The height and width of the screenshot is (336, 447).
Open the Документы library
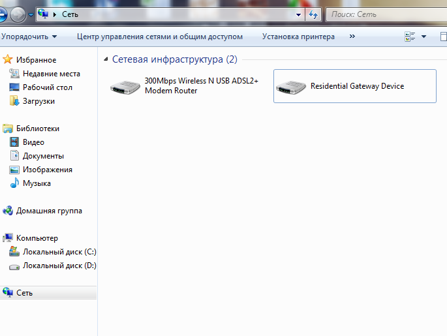coord(43,156)
